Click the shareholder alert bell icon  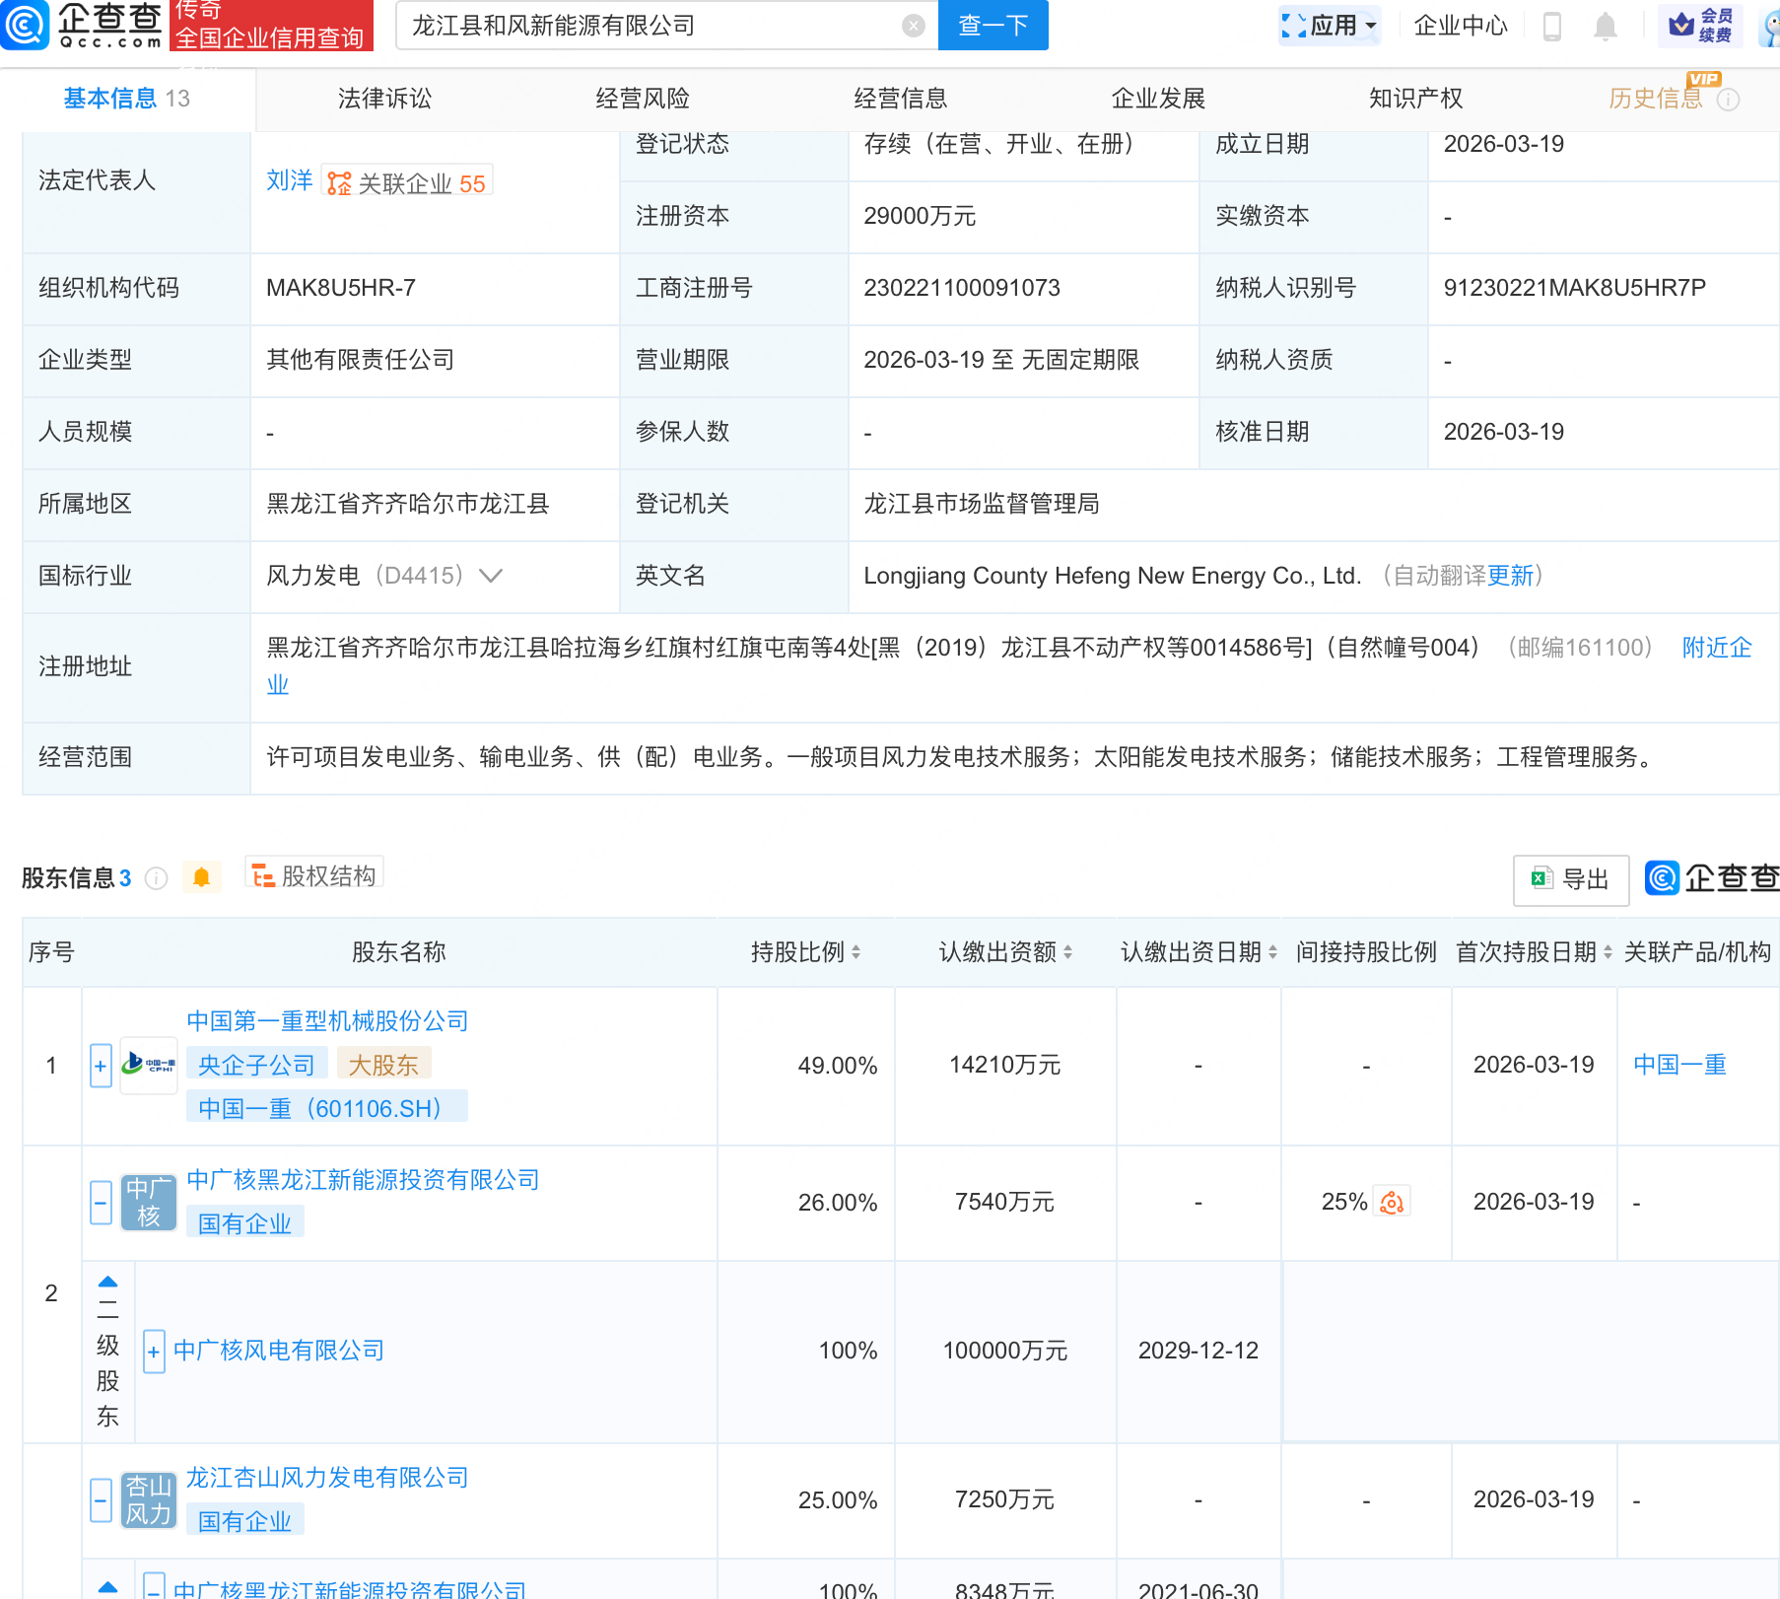pos(201,877)
